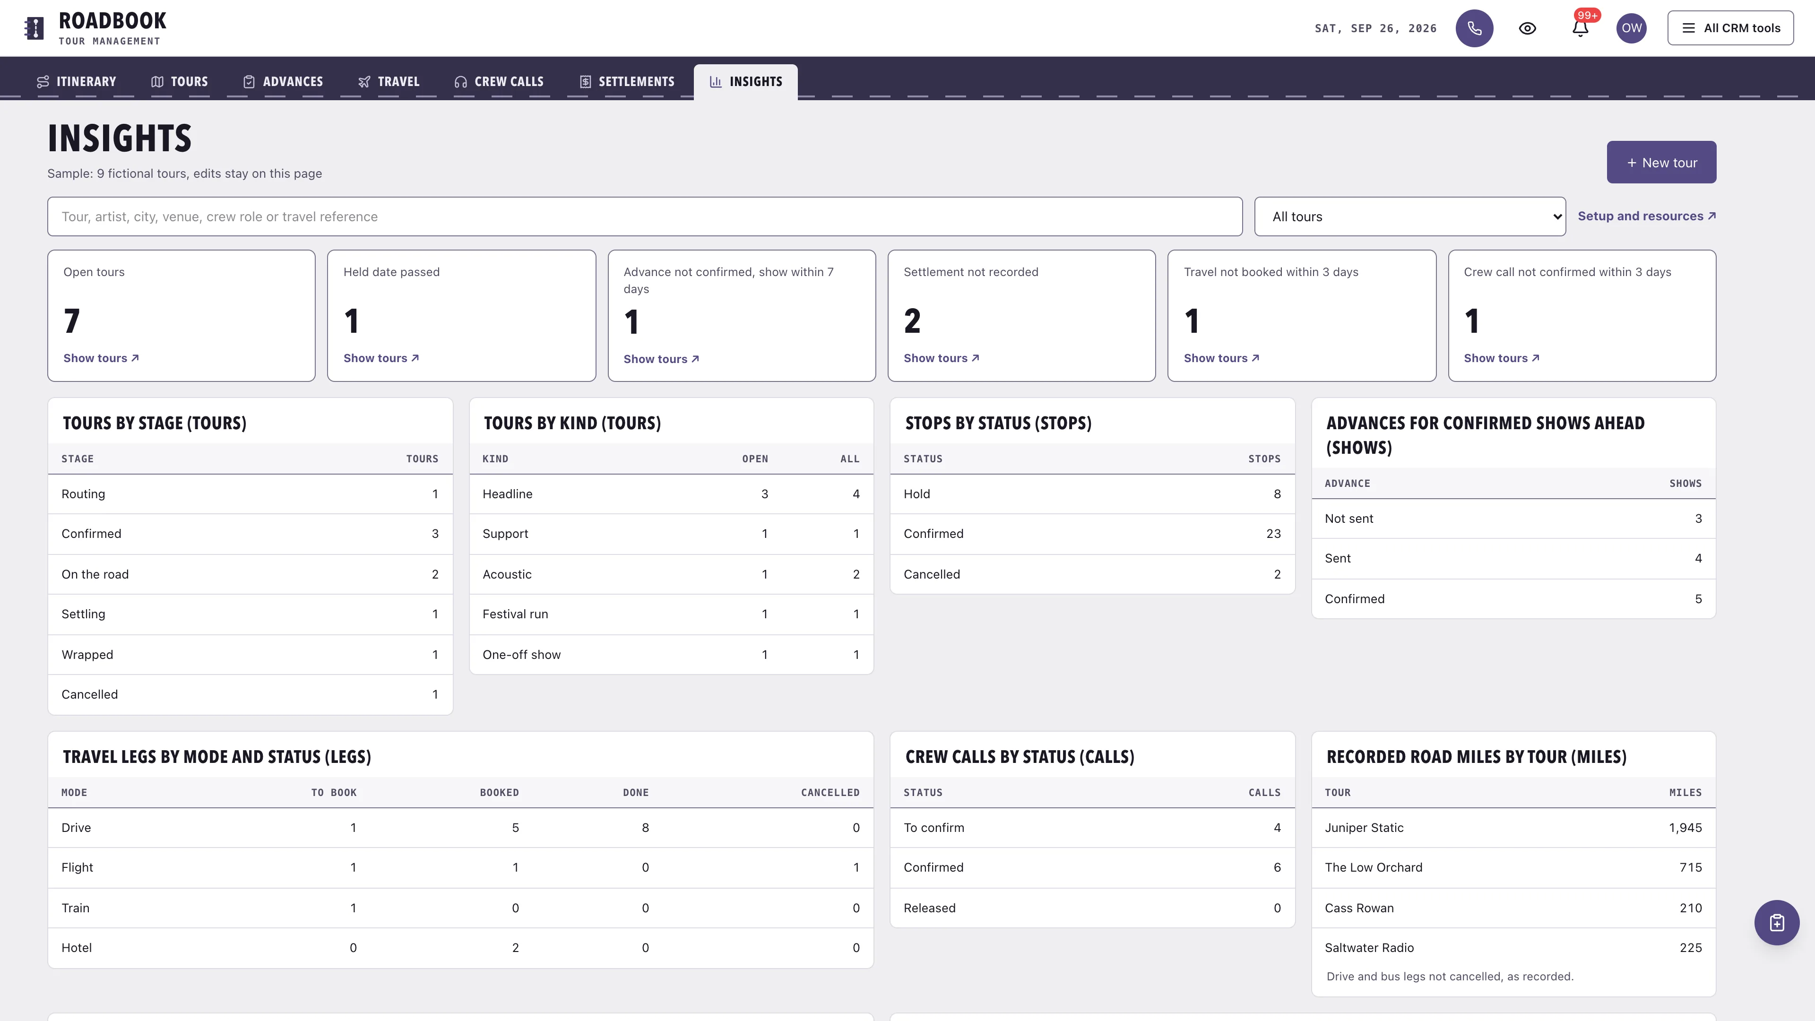Open the OW user avatar
Image resolution: width=1815 pixels, height=1021 pixels.
(x=1631, y=28)
